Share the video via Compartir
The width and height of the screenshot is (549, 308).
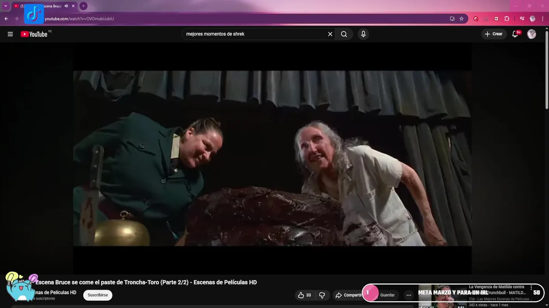(x=349, y=295)
